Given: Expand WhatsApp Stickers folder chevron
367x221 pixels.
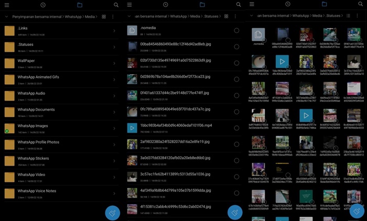Looking at the screenshot, I should click(114, 161).
